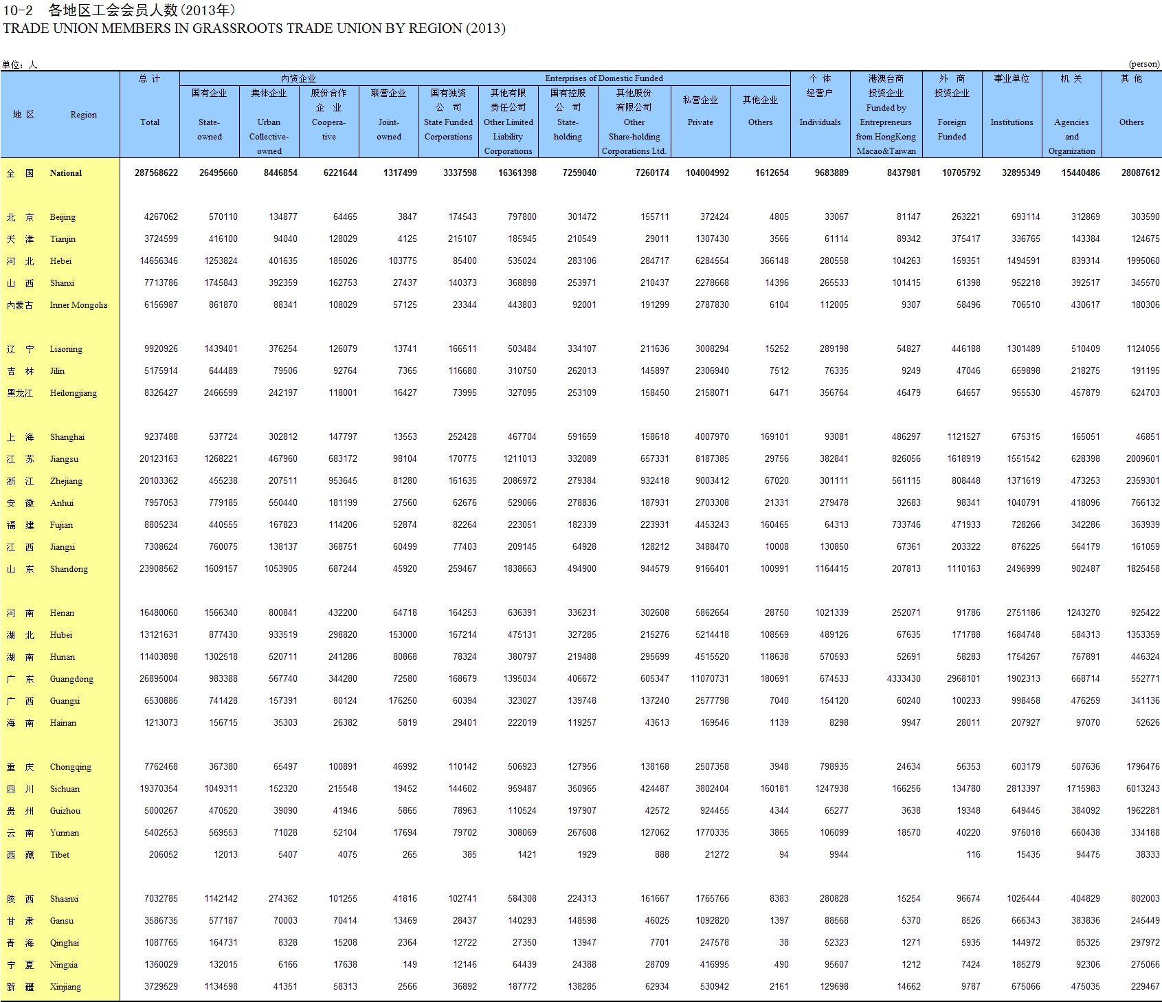Click the 'Shaanxi' row label
The width and height of the screenshot is (1162, 1002).
(64, 899)
